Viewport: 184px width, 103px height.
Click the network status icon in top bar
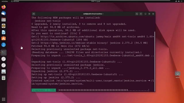pyautogui.click(x=176, y=1)
